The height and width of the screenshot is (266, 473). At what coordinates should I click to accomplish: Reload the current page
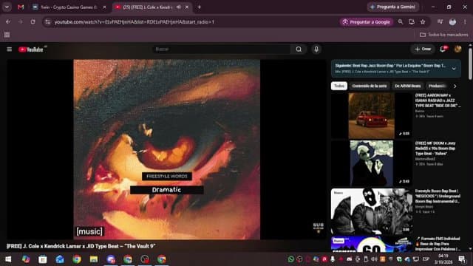click(x=33, y=21)
